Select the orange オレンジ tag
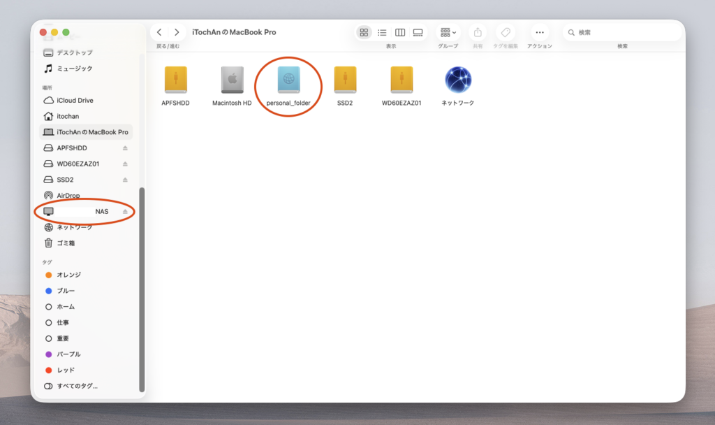Image resolution: width=715 pixels, height=425 pixels. tap(68, 275)
